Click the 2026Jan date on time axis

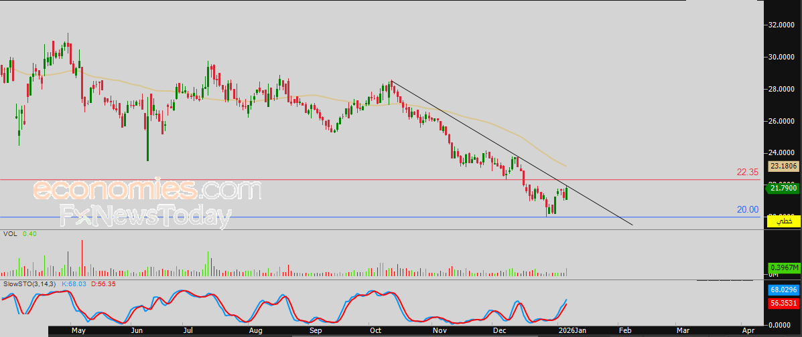tap(573, 331)
